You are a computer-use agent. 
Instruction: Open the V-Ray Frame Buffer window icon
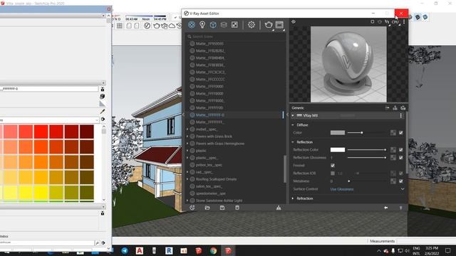(x=279, y=25)
